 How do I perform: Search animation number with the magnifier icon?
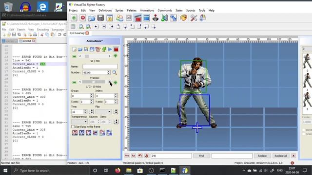click(x=115, y=72)
